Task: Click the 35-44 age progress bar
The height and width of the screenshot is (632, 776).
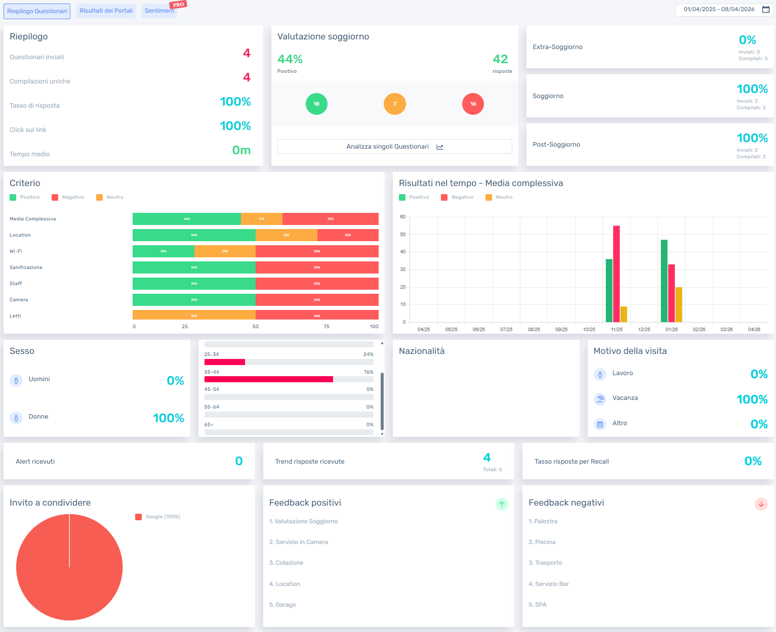Action: click(x=289, y=379)
